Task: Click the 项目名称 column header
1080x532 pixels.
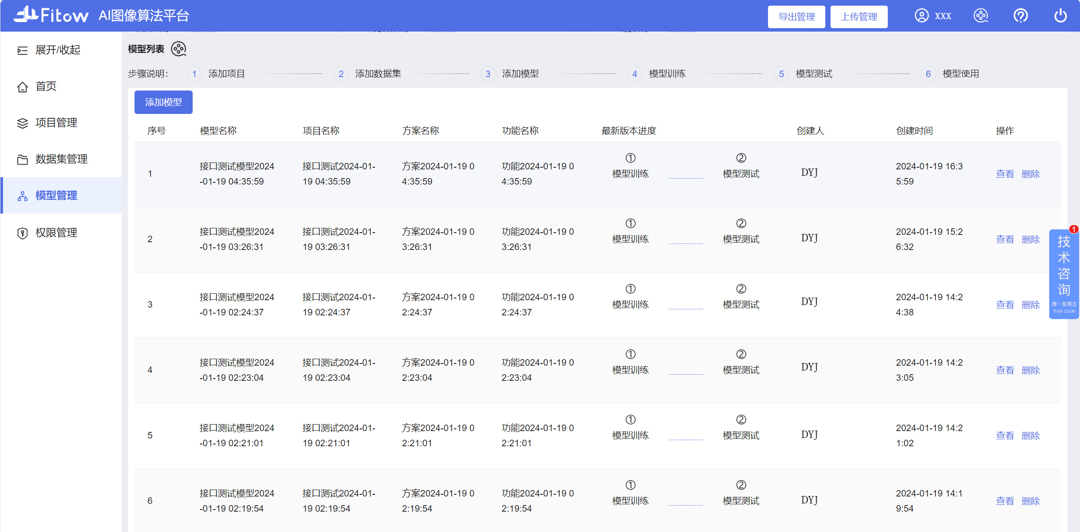Action: click(x=321, y=130)
